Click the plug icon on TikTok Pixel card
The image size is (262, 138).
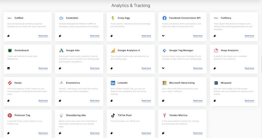coord(112,133)
